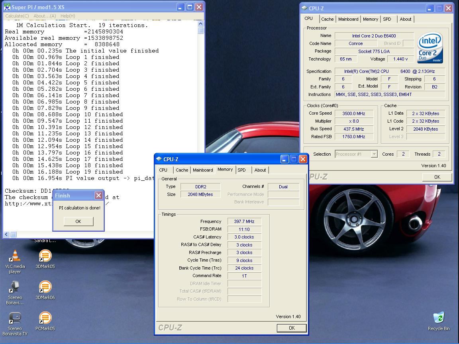Click the 'PI value output' line in Super PI
This screenshot has width=459, height=344.
click(x=83, y=178)
